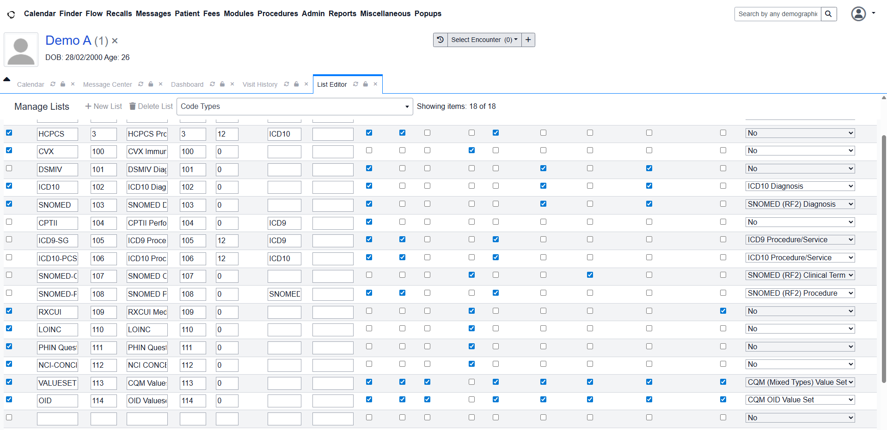Toggle the active checkbox for DSMIV row

tap(9, 168)
